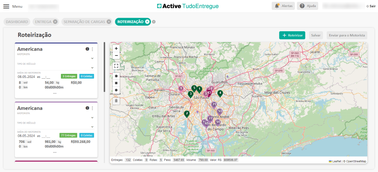Switch to the Entrega tab

[43, 22]
